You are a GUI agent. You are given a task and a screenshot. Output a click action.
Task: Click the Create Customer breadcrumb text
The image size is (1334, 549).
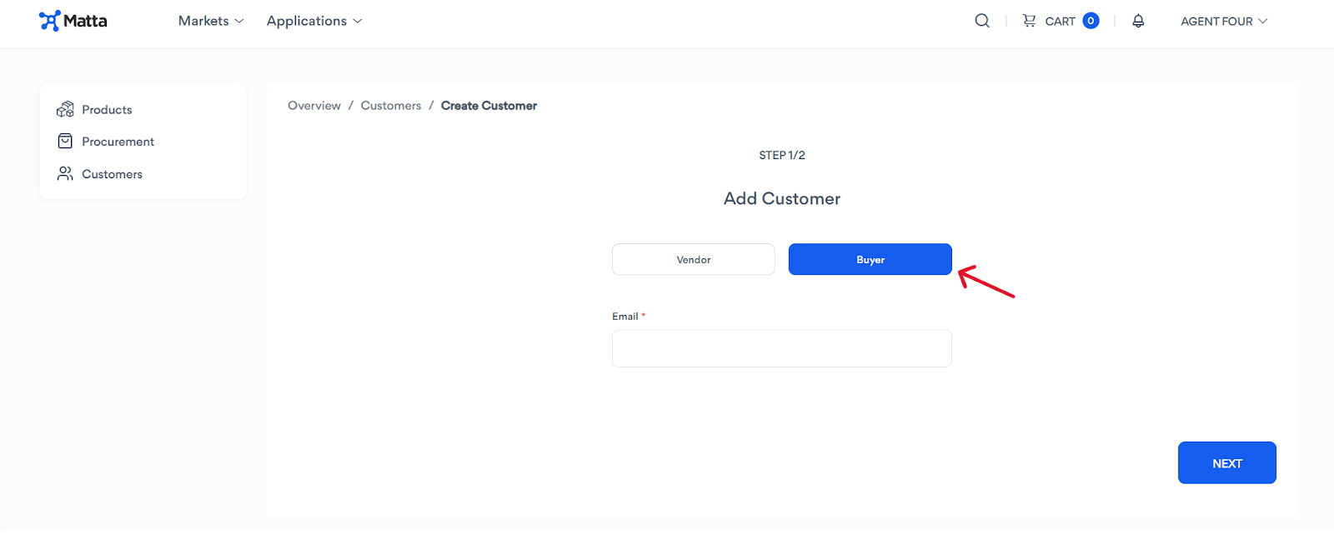pyautogui.click(x=489, y=106)
